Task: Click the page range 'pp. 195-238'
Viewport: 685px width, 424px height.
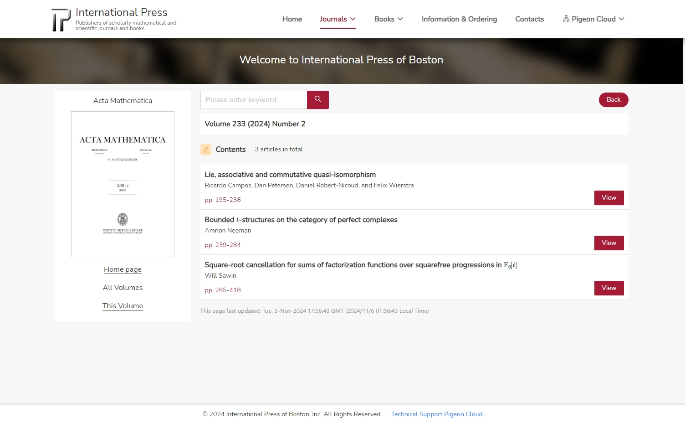Action: [223, 200]
